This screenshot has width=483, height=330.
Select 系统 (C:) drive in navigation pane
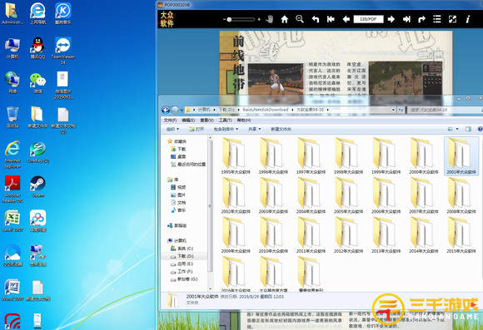[x=182, y=249]
